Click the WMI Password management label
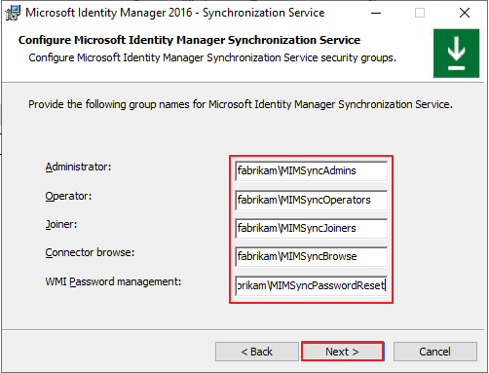This screenshot has height=373, width=489. [113, 281]
